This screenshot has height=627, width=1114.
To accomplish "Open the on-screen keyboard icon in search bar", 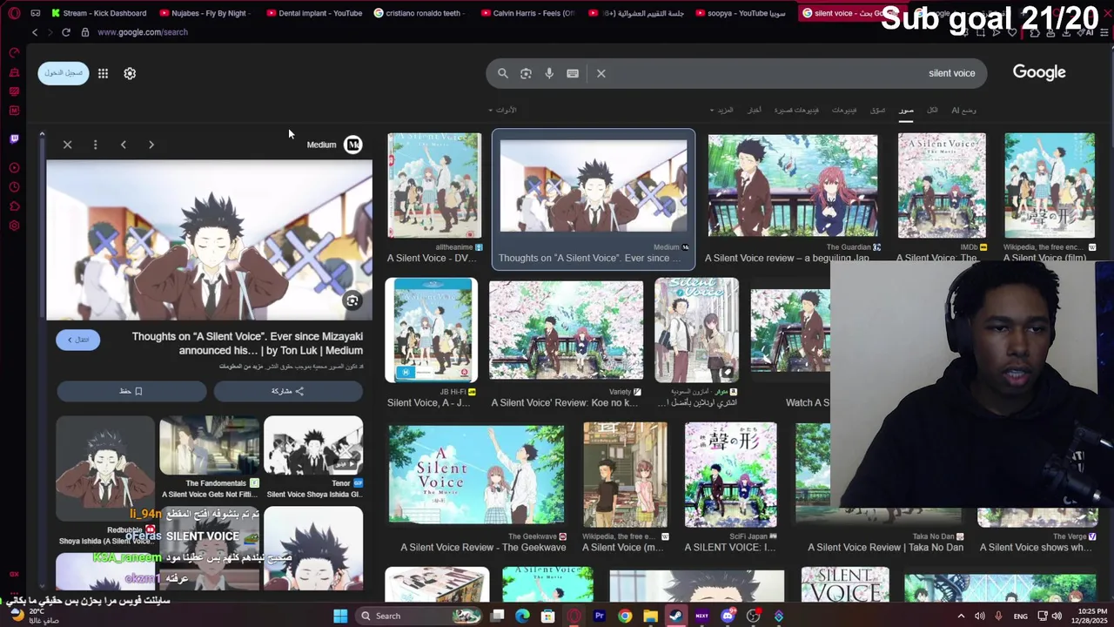I will point(573,74).
